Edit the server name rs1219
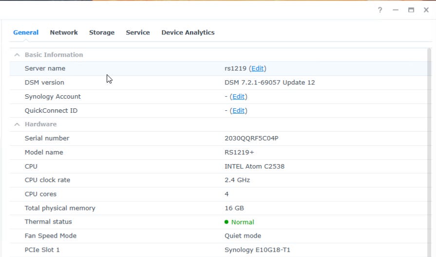The width and height of the screenshot is (436, 257). [258, 69]
